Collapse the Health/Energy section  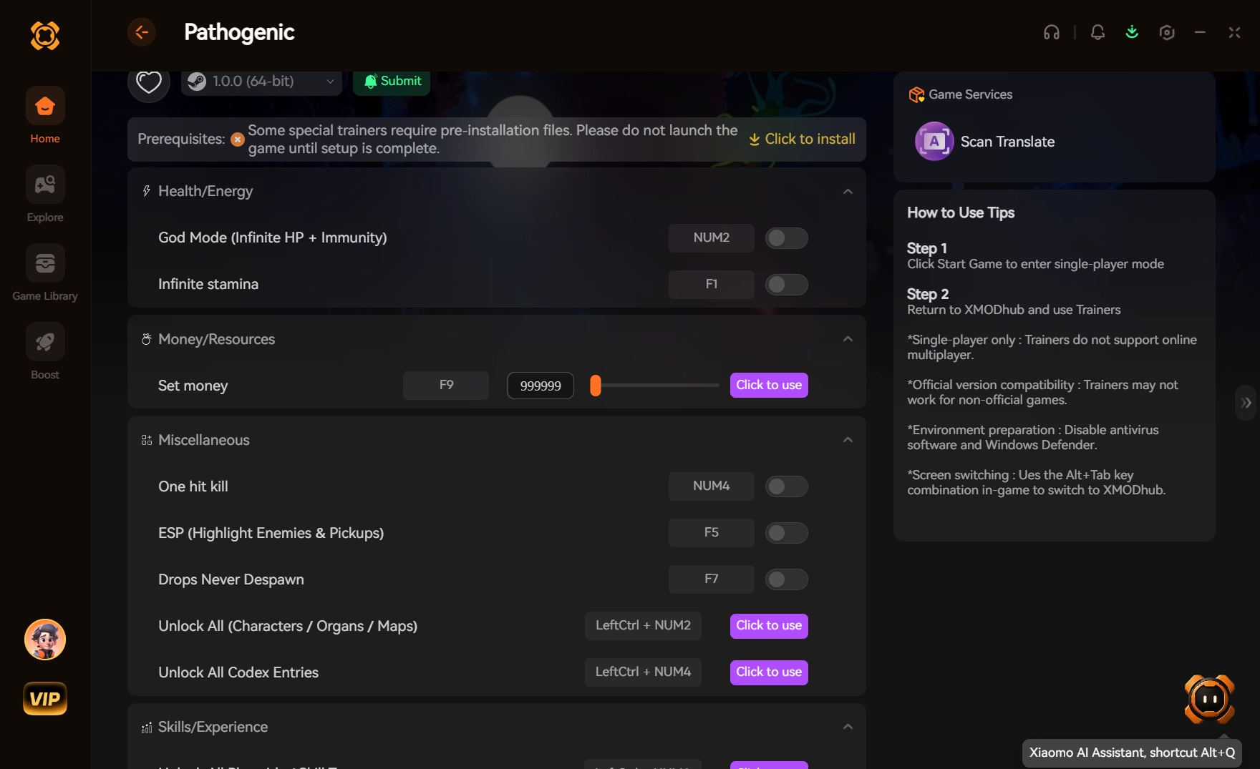pyautogui.click(x=848, y=191)
